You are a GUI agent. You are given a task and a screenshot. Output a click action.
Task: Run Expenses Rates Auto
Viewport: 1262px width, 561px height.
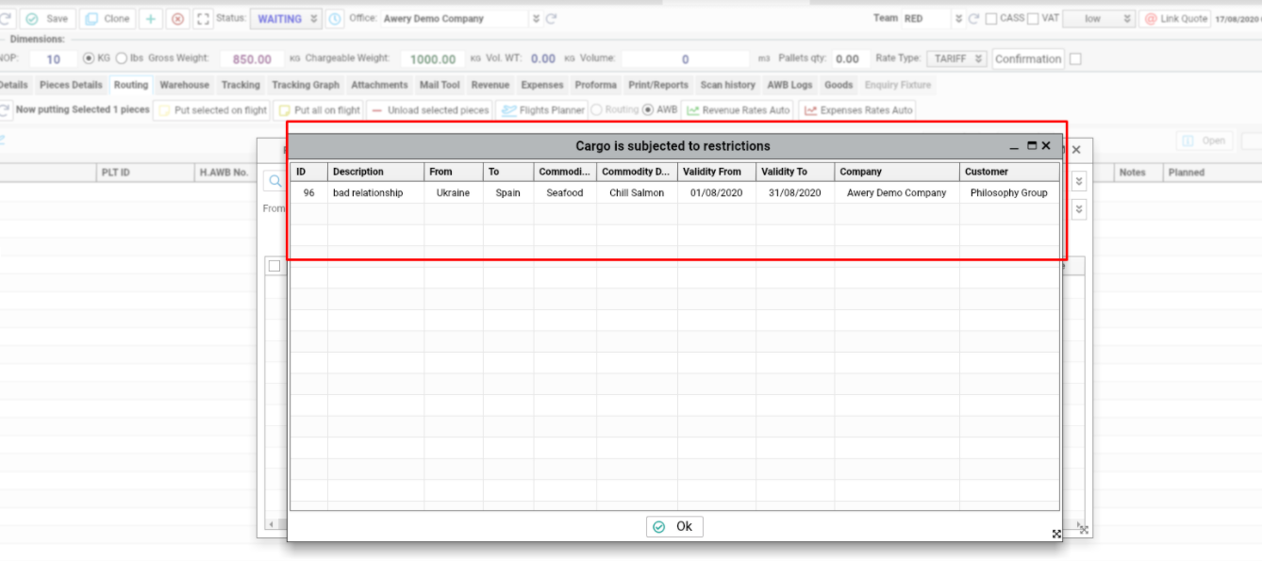pos(857,110)
